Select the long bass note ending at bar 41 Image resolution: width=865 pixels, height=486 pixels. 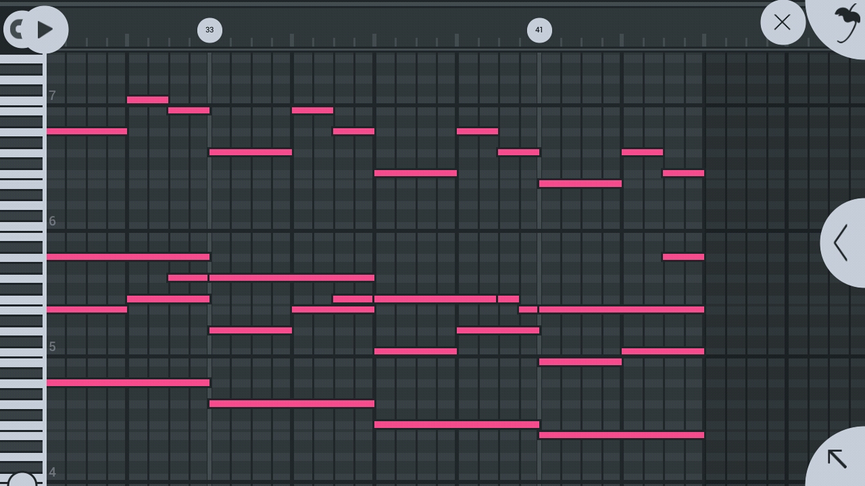tap(457, 425)
